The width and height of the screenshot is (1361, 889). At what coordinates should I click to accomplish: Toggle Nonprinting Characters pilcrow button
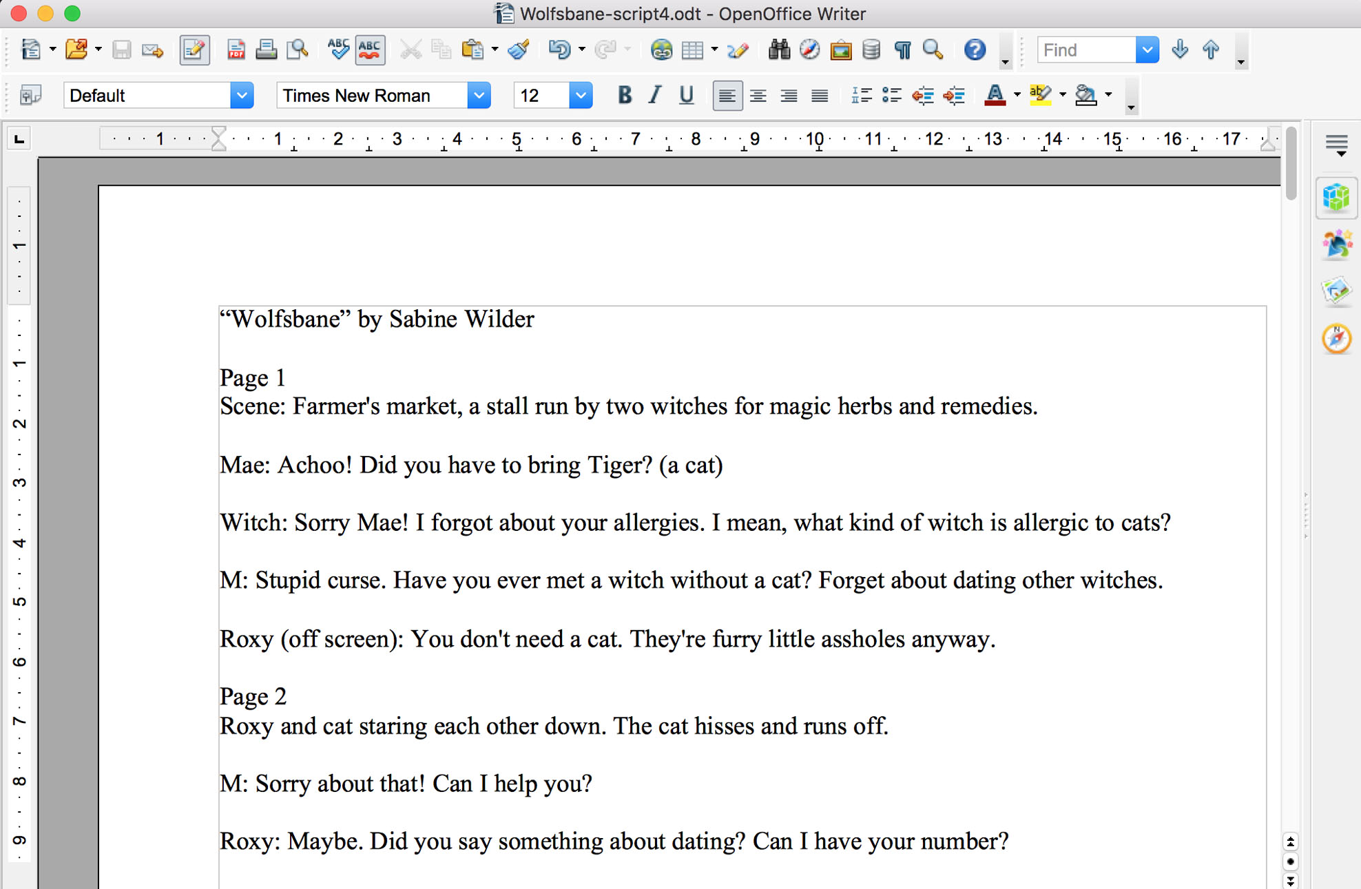coord(902,50)
